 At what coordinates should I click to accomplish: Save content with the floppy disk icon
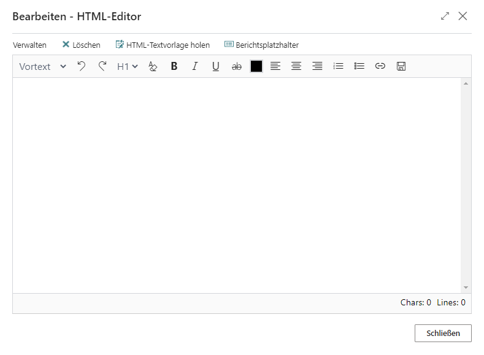(401, 66)
